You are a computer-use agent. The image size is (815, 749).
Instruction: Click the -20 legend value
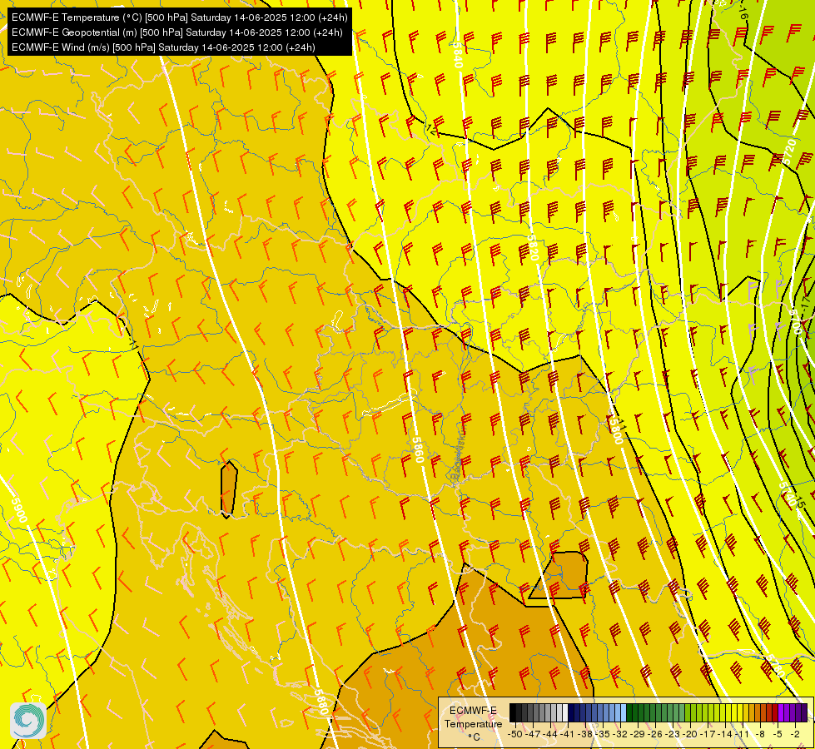690,734
